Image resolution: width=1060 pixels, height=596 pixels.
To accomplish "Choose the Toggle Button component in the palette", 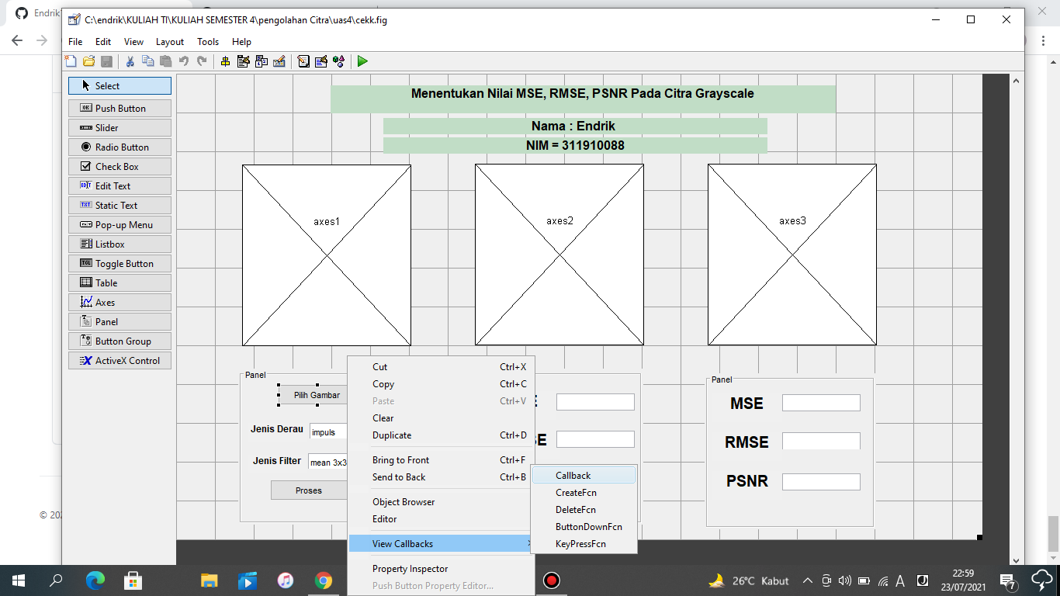I will (120, 264).
